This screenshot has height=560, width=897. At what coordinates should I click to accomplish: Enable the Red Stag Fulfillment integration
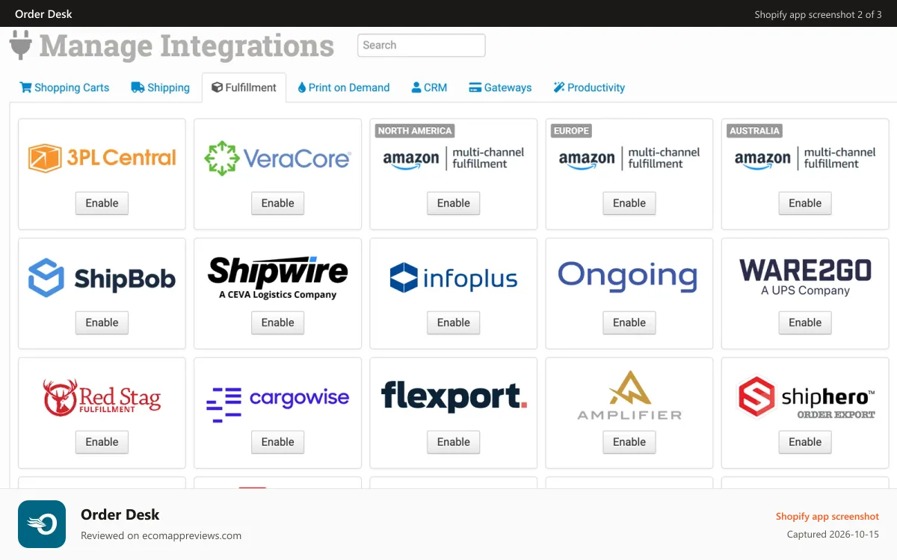point(102,442)
